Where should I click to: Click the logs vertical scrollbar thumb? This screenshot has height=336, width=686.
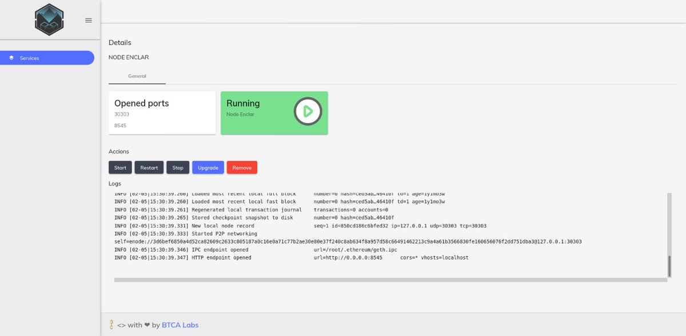pyautogui.click(x=669, y=266)
